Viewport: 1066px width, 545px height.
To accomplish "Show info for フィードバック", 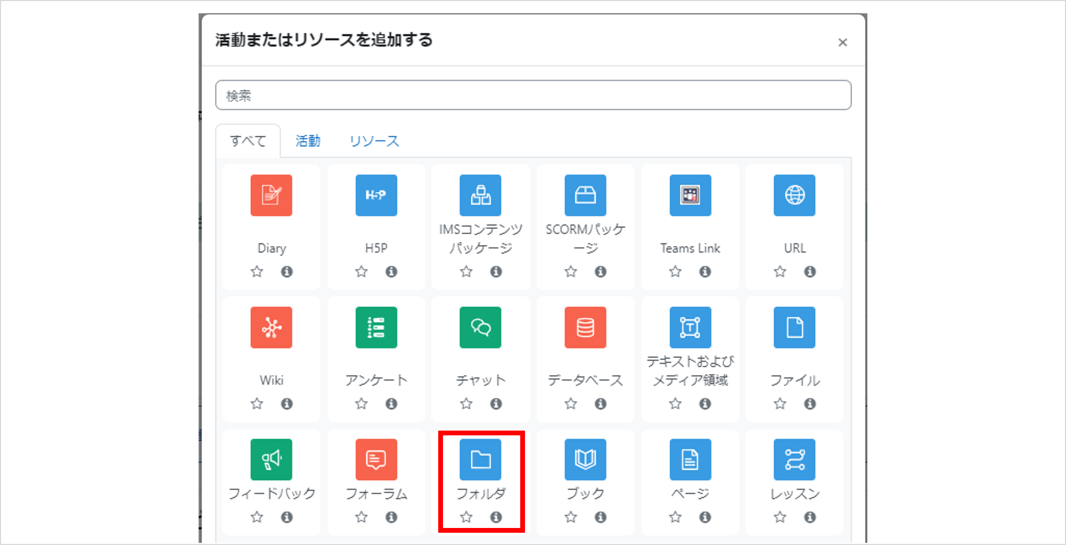I will tap(287, 517).
